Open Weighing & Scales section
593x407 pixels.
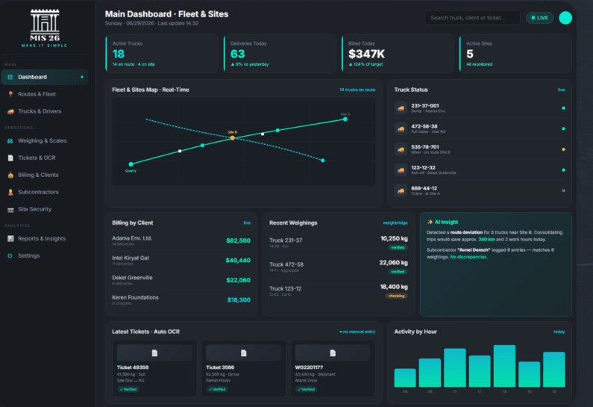pyautogui.click(x=45, y=141)
